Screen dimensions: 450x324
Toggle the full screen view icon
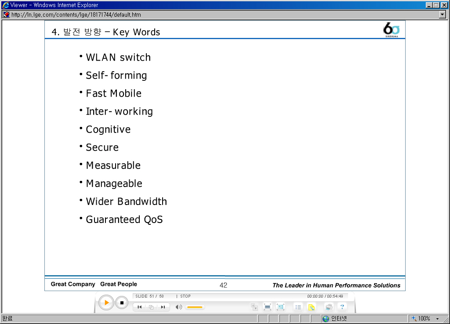[280, 307]
